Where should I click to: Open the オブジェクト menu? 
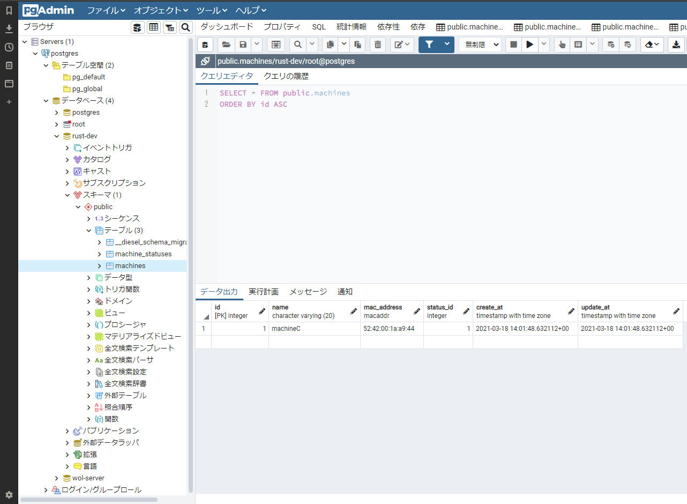point(161,10)
